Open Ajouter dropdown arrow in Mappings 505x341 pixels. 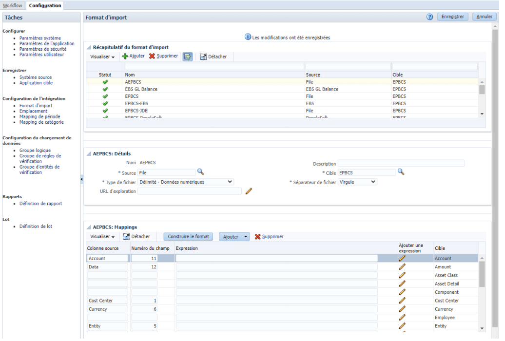pyautogui.click(x=245, y=237)
